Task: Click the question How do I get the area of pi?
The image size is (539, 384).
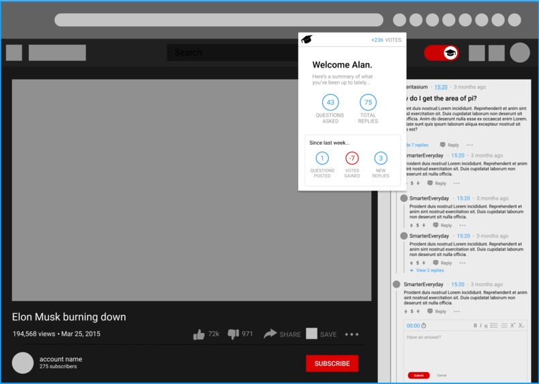Action: (x=441, y=98)
